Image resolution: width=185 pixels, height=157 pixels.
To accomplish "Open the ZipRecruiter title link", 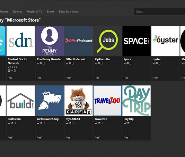I will tap(103, 59).
